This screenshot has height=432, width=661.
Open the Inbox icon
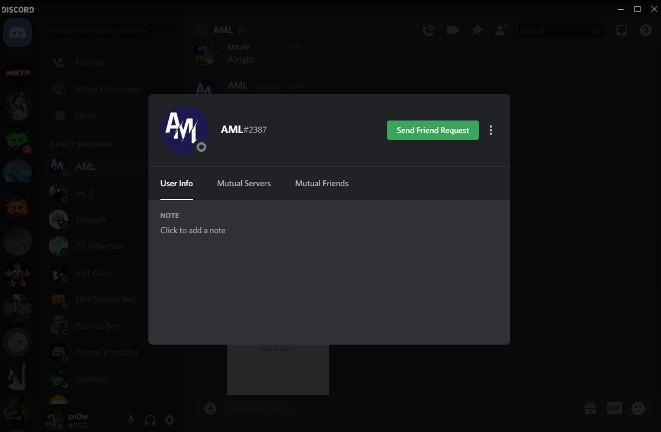pyautogui.click(x=621, y=30)
